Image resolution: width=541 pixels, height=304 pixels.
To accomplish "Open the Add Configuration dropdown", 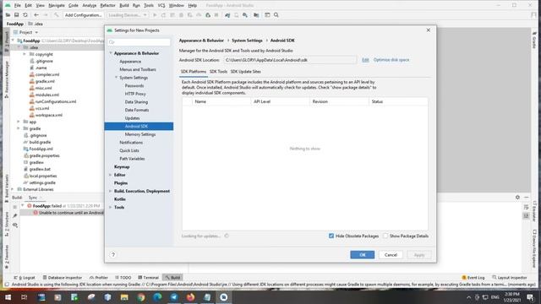I will [83, 15].
